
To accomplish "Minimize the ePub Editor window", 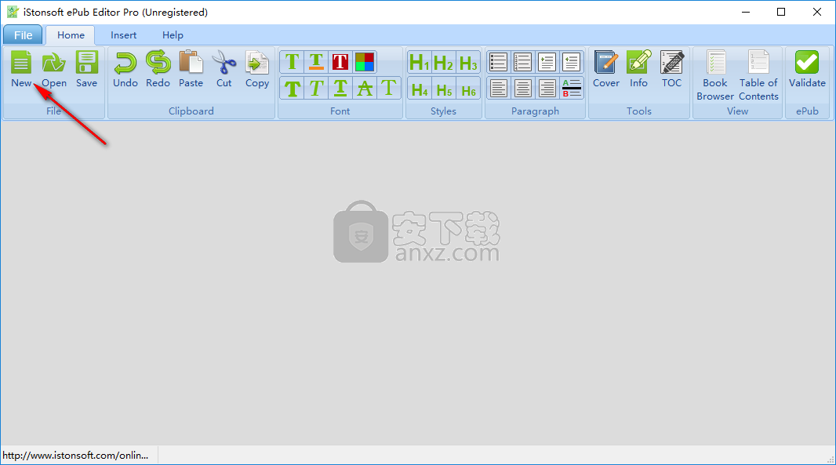I will point(746,12).
